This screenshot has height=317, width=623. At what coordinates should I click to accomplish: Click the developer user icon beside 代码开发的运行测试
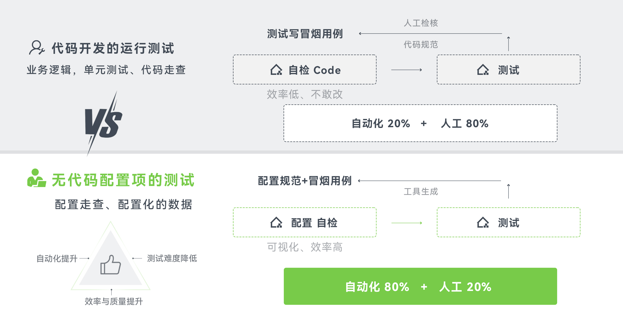(37, 47)
